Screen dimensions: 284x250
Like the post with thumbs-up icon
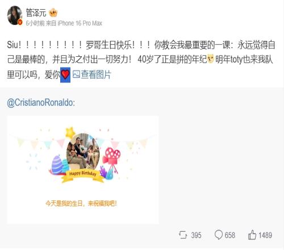click(252, 235)
